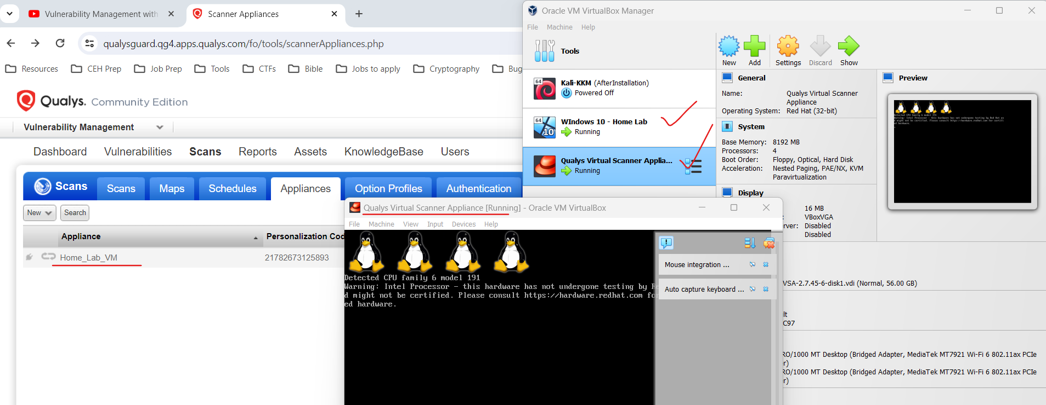
Task: Open the CEH Prep bookmarks folder
Action: (97, 68)
